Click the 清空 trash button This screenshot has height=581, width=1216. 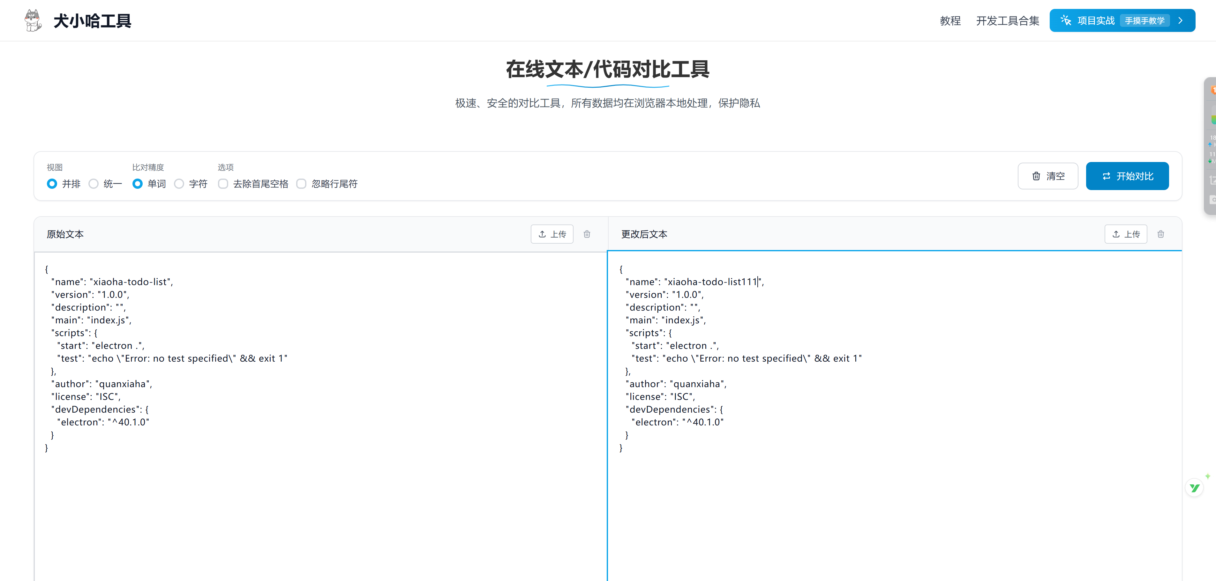point(1047,176)
